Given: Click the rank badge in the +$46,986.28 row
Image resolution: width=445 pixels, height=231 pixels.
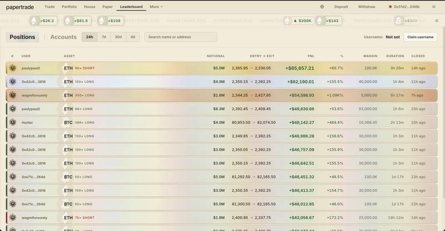Looking at the screenshot, I should coord(12,135).
